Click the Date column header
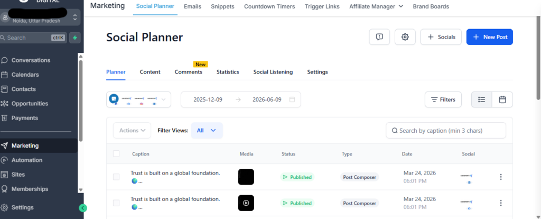 tap(407, 154)
